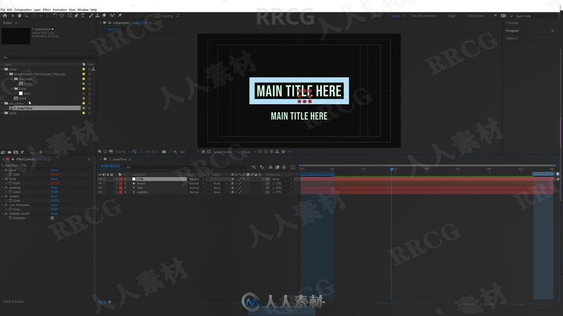Hide the subtitle layer with its eye icon

pos(100,192)
